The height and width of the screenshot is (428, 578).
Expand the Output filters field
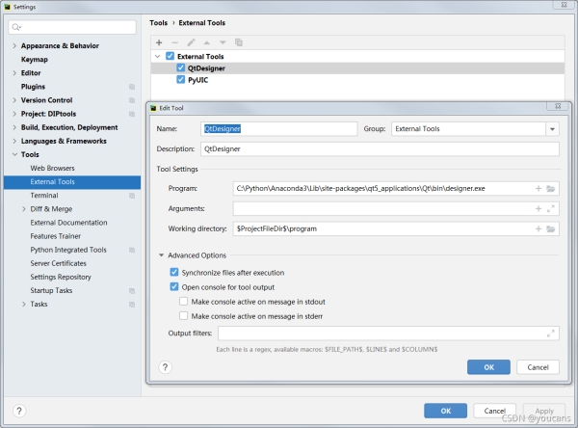point(551,333)
